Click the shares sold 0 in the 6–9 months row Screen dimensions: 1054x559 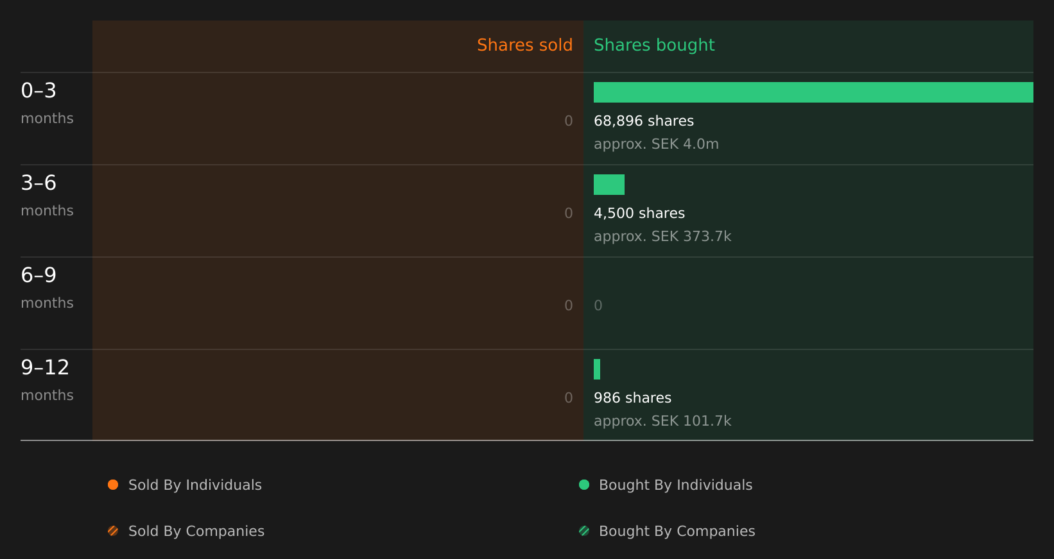click(569, 306)
